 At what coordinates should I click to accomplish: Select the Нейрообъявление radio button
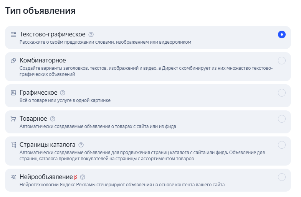[x=282, y=177]
